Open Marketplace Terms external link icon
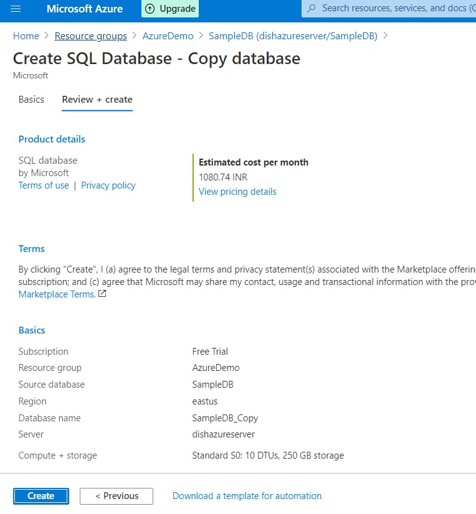The height and width of the screenshot is (514, 476). click(102, 294)
